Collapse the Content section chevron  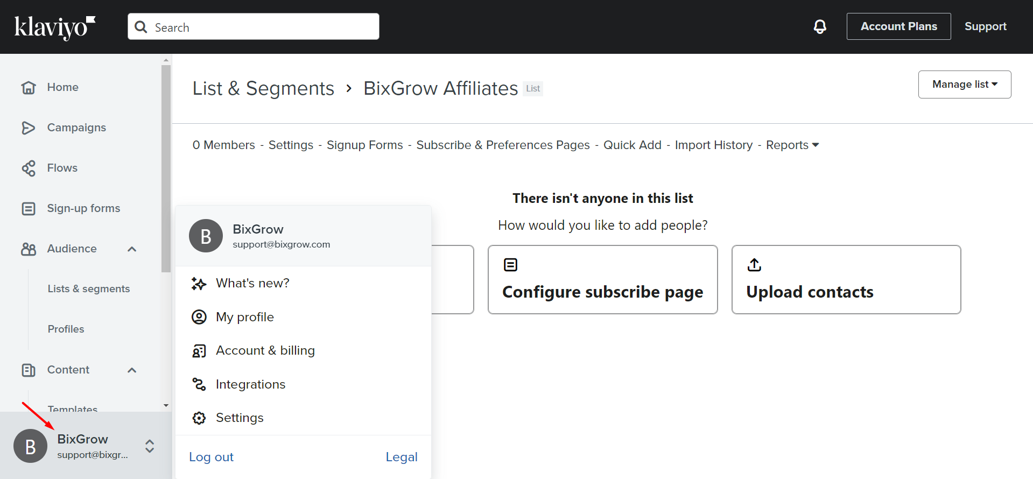[x=132, y=370]
